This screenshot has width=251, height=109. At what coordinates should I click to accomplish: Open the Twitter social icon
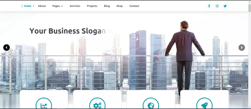click(x=225, y=6)
